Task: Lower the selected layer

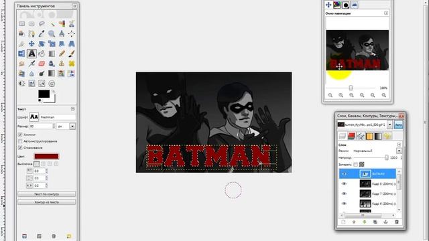Action: point(365,222)
